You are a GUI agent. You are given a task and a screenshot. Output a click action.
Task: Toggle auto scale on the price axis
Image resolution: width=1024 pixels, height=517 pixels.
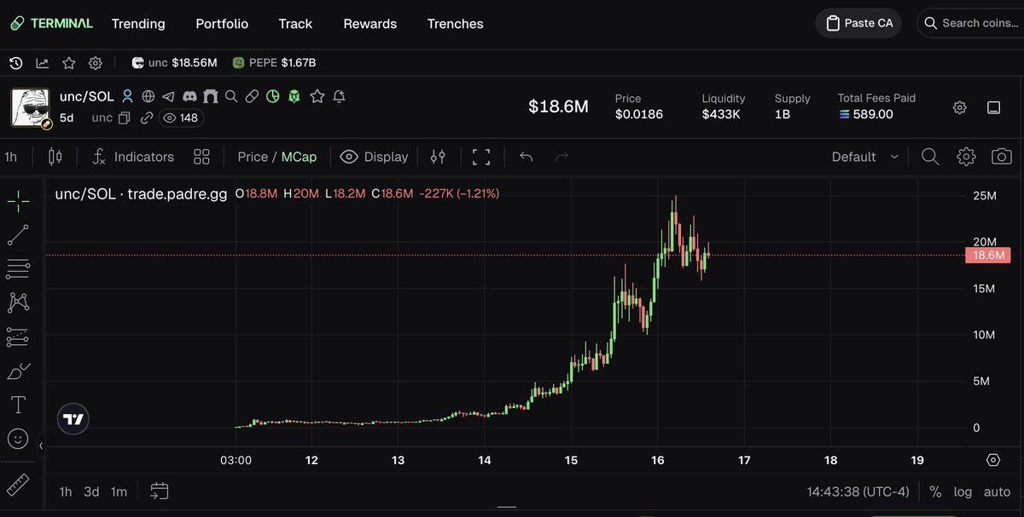[x=997, y=491]
